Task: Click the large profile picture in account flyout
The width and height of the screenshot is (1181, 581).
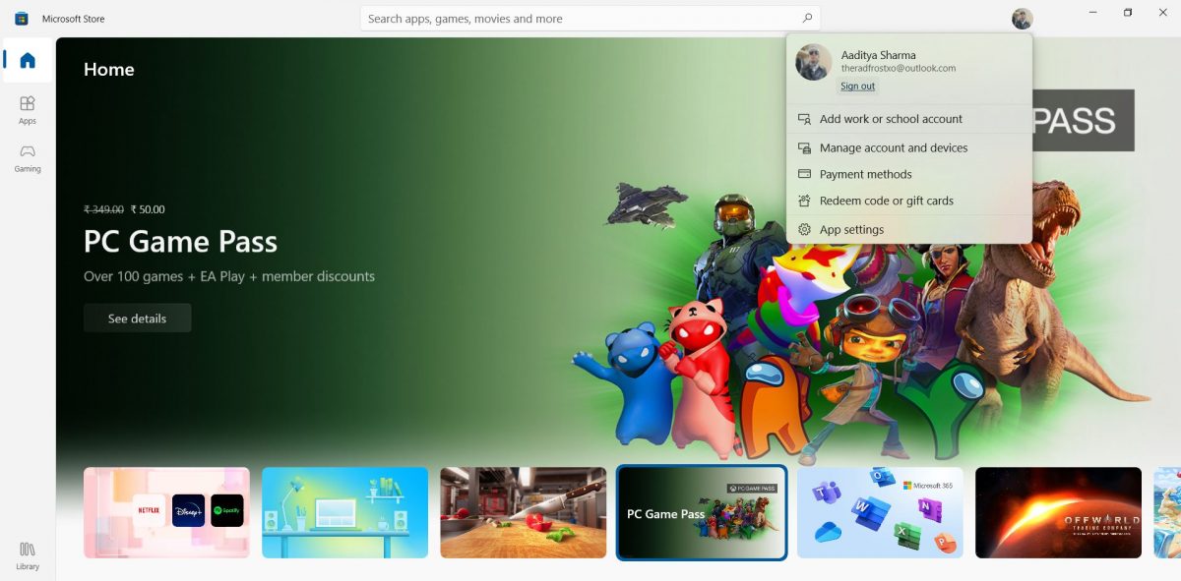Action: pos(814,62)
